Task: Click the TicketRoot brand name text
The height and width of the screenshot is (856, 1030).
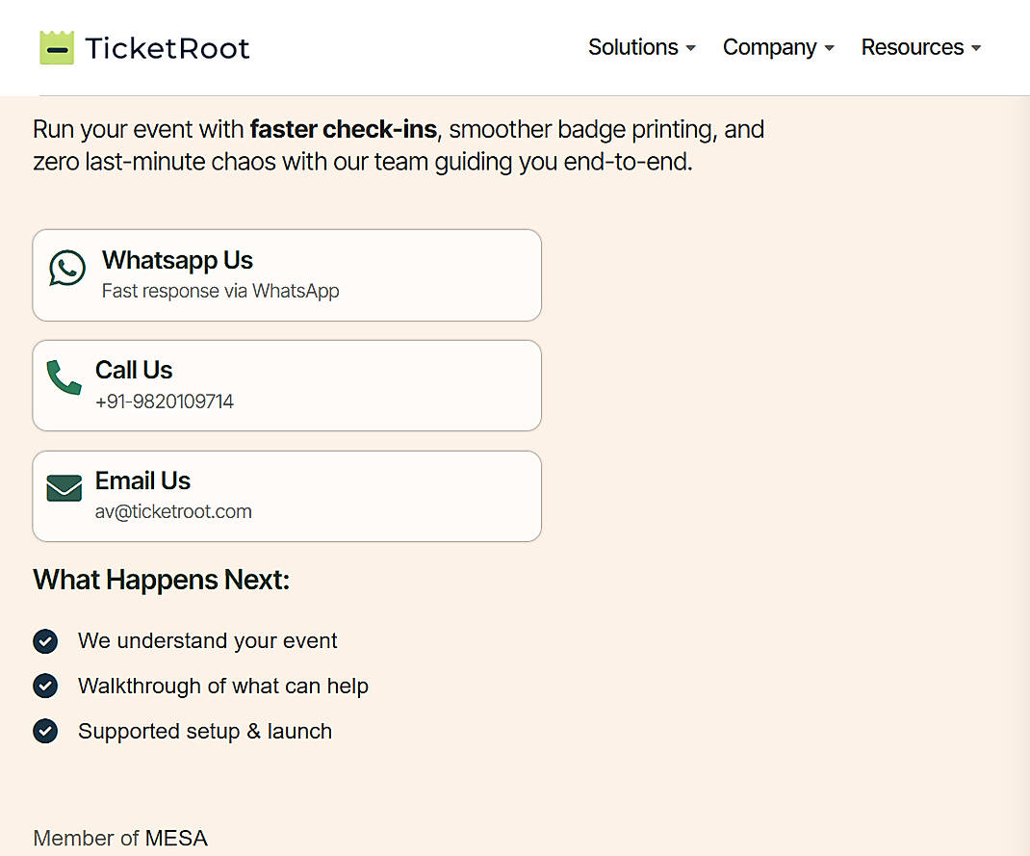Action: [167, 48]
